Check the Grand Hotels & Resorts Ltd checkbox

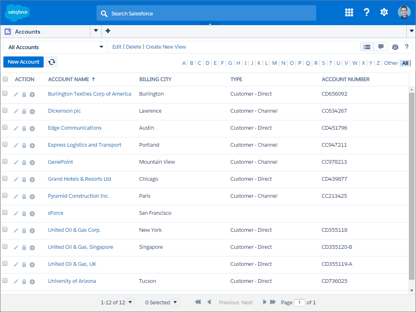pyautogui.click(x=5, y=178)
